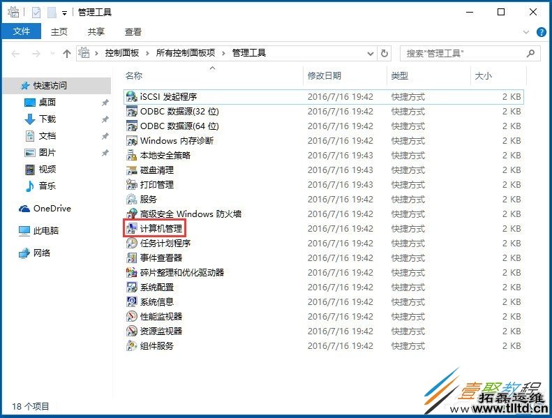
Task: Click the system menu icon in title bar
Action: pyautogui.click(x=13, y=12)
